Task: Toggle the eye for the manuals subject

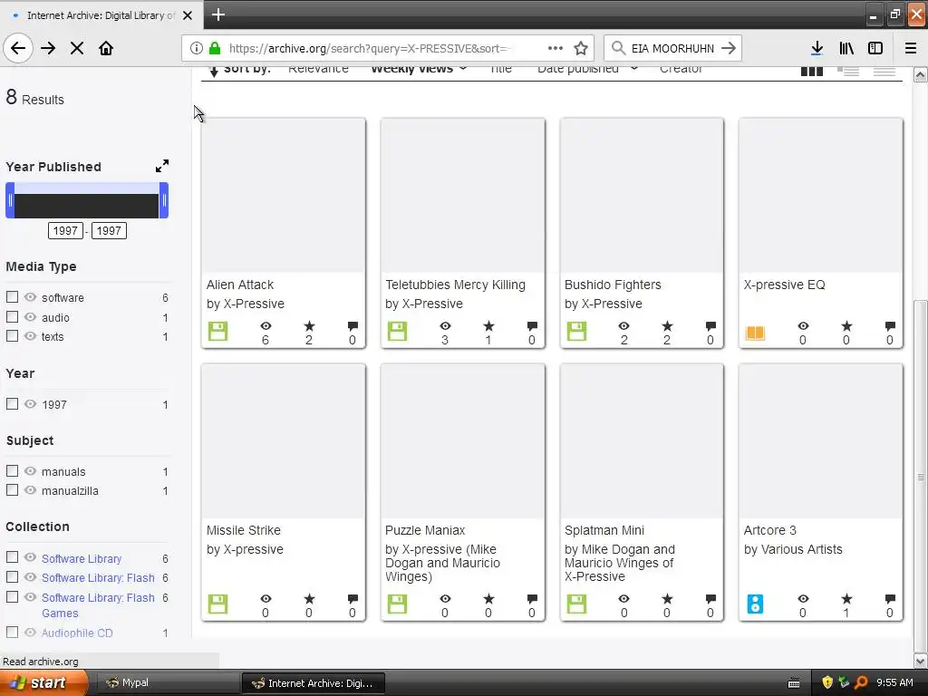Action: coord(30,471)
